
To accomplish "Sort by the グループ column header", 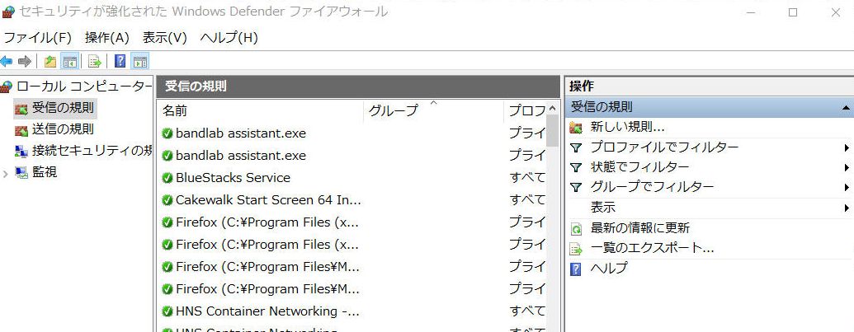I will point(433,111).
